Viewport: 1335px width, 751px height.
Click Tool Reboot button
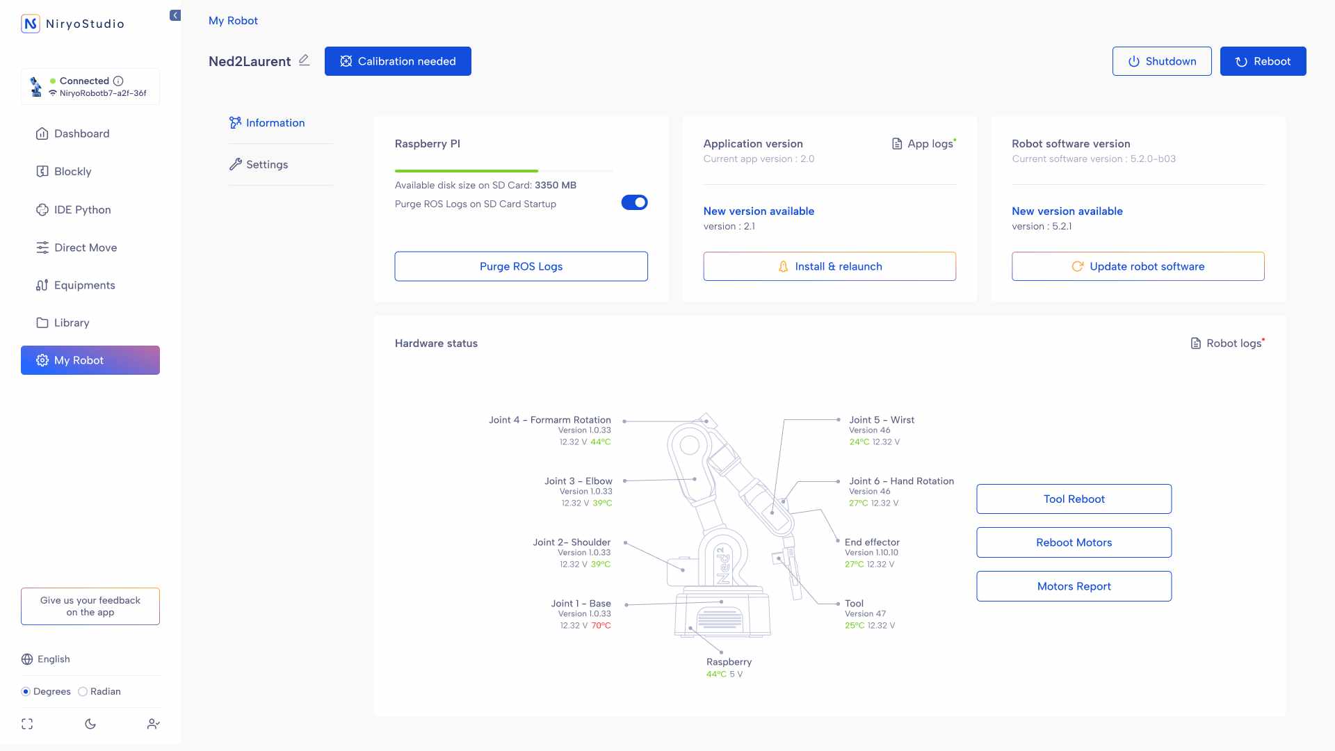click(x=1074, y=499)
